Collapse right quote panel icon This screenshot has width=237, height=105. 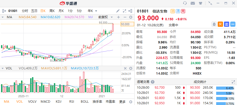coord(130,11)
